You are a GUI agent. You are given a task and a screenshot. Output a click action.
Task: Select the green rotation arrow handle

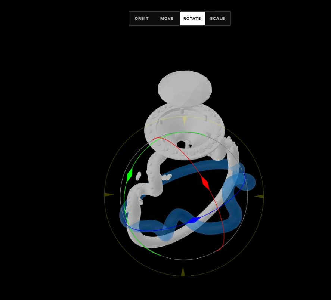point(129,174)
